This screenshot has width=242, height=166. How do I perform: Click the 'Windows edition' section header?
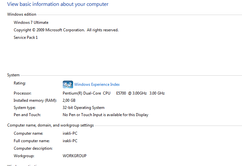tap(22, 14)
